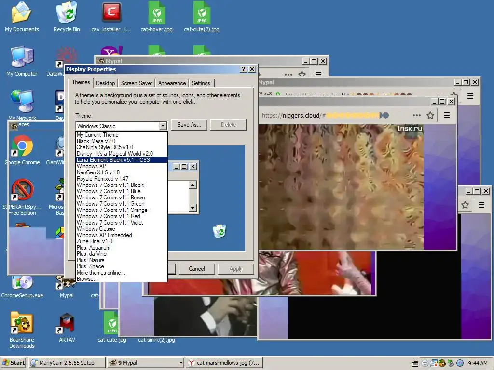Click Cancel in Display Properties
Viewport: 494px width, 370px height.
pos(197,269)
